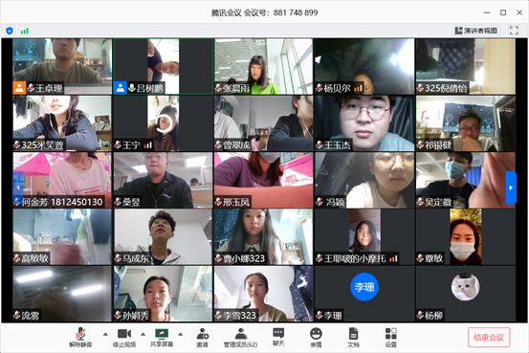Open the documents icon
The height and width of the screenshot is (353, 529).
[353, 337]
